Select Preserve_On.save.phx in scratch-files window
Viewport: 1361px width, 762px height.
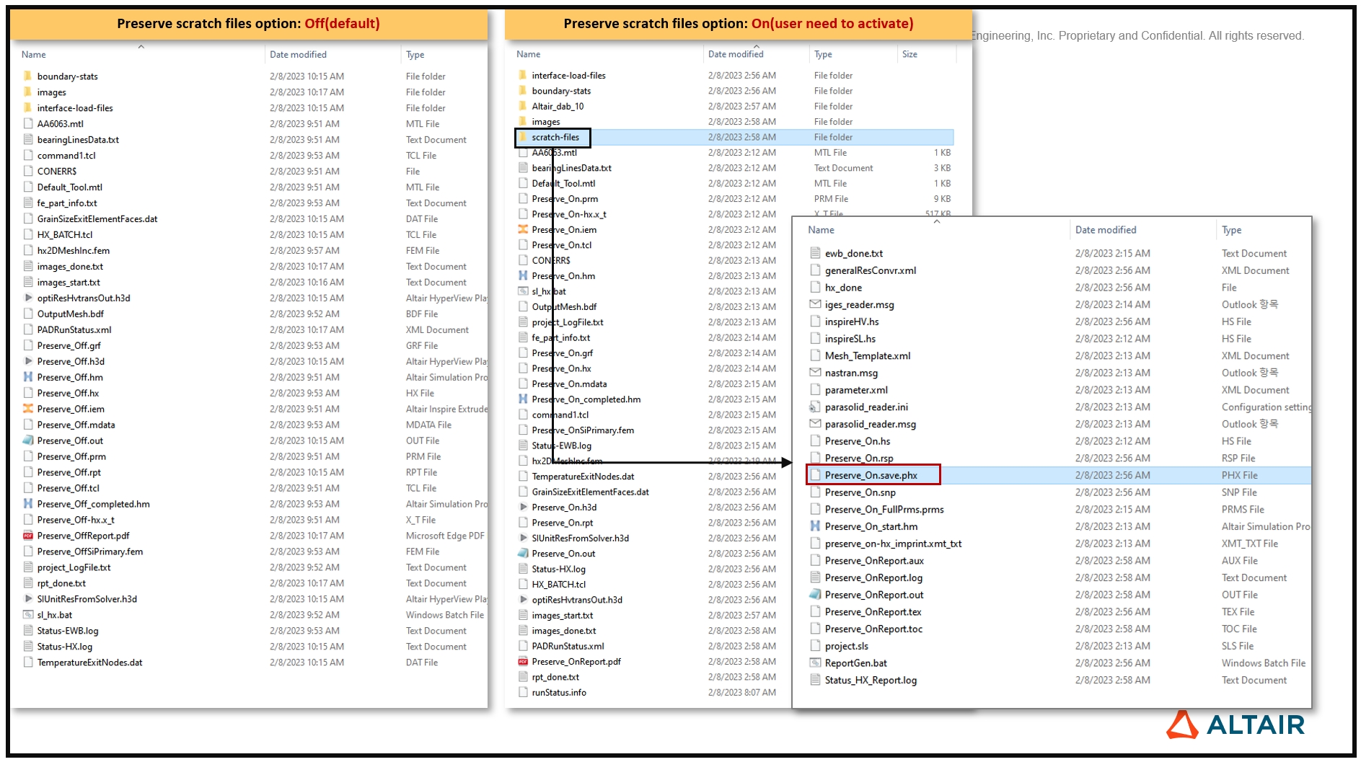pos(871,475)
